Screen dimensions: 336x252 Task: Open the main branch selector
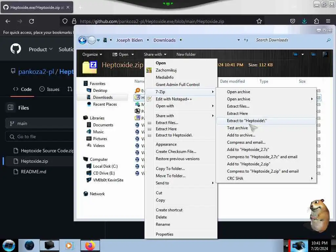click(40, 123)
